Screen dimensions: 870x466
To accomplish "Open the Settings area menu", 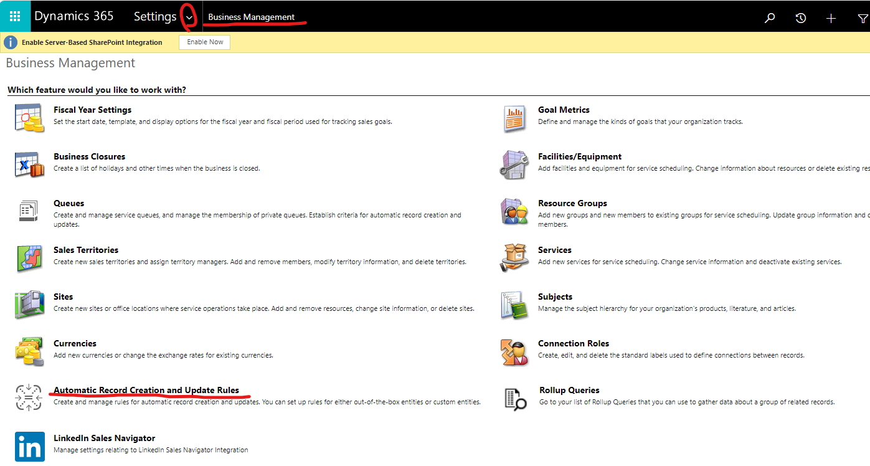I will [155, 17].
